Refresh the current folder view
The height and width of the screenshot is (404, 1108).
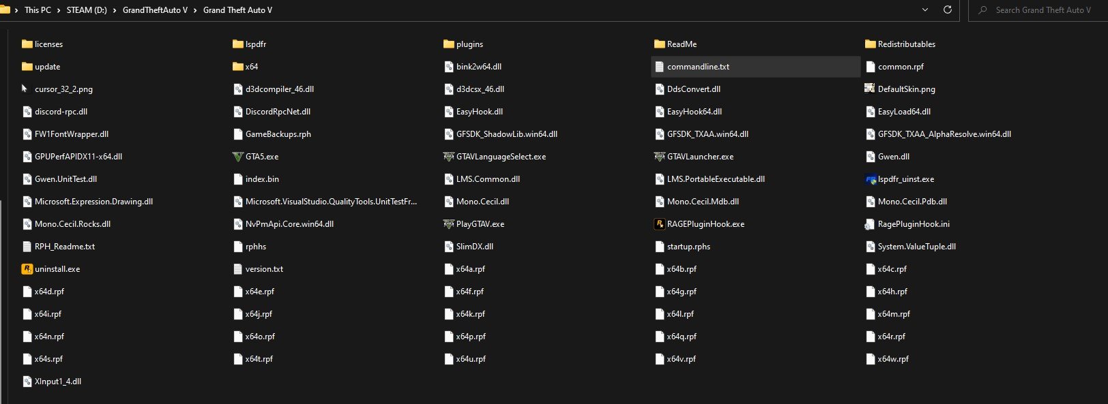947,10
